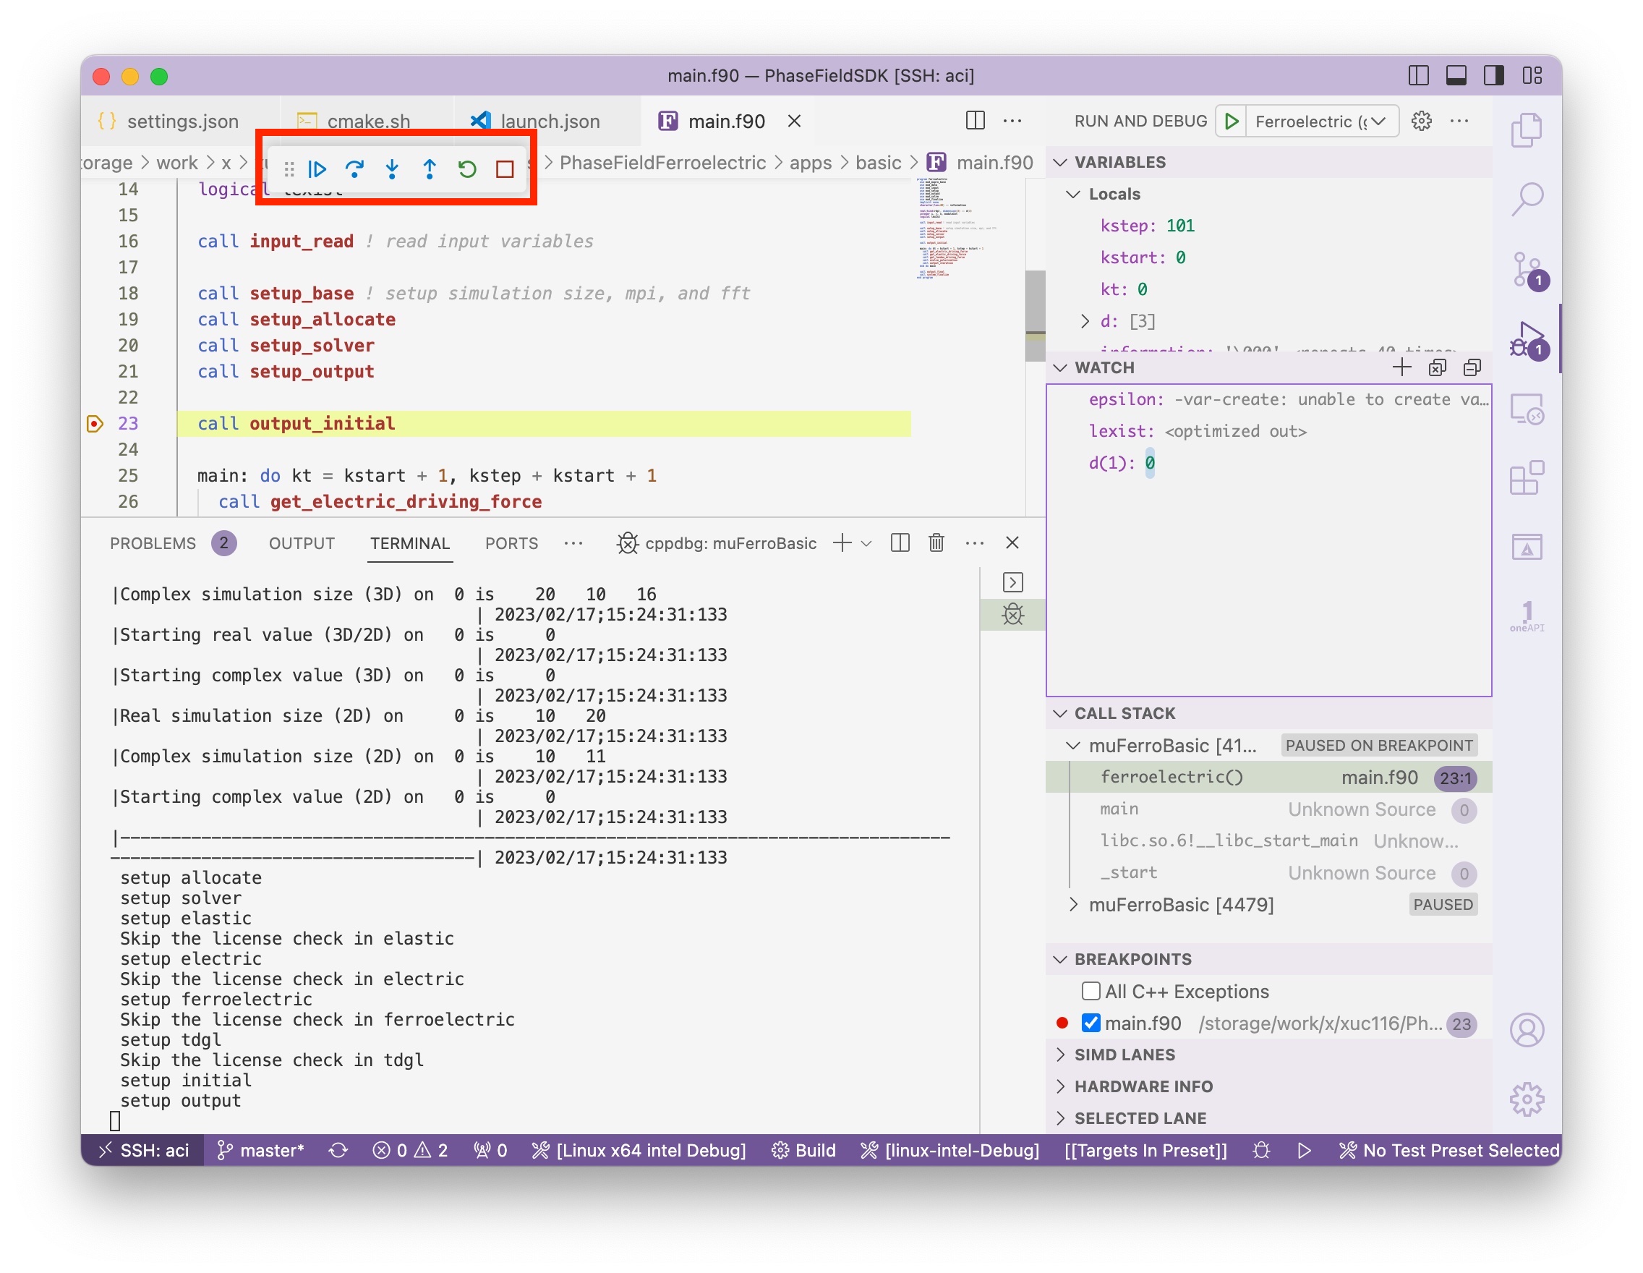
Task: Open the Ferroelectric debug configuration dropdown
Action: pos(1378,120)
